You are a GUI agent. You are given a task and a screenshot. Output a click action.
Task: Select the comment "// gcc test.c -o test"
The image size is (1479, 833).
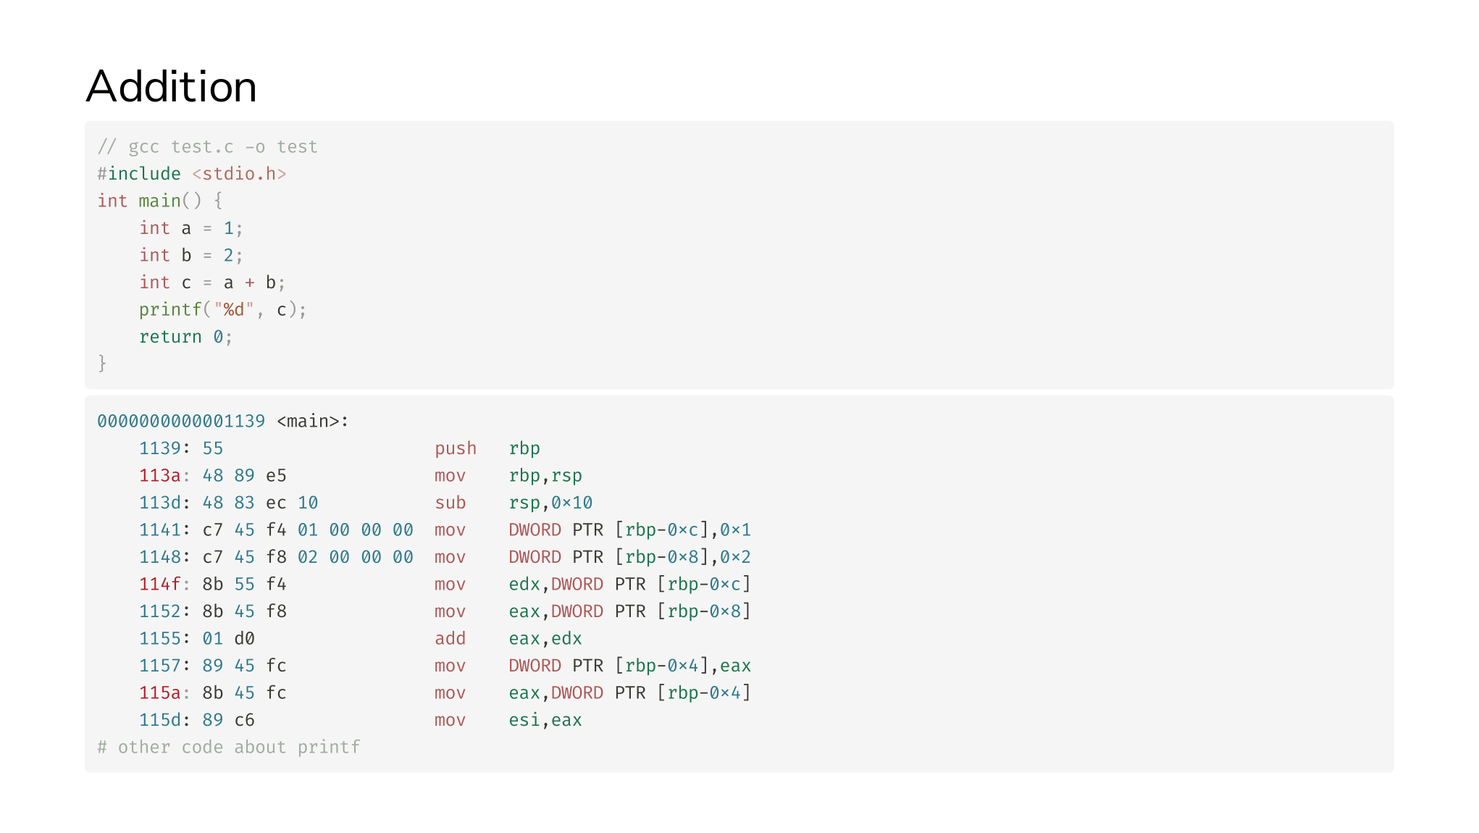point(208,147)
